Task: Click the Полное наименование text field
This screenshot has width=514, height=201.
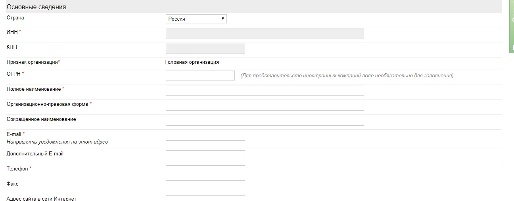Action: pyautogui.click(x=265, y=90)
